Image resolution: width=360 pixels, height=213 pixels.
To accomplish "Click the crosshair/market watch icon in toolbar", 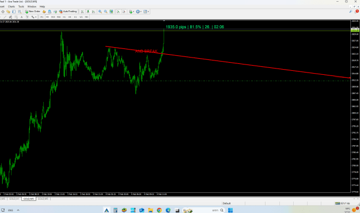I will (x=3, y=12).
